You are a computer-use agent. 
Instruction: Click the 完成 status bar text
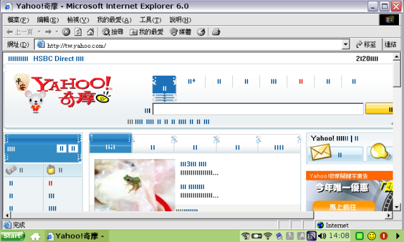[x=19, y=225]
